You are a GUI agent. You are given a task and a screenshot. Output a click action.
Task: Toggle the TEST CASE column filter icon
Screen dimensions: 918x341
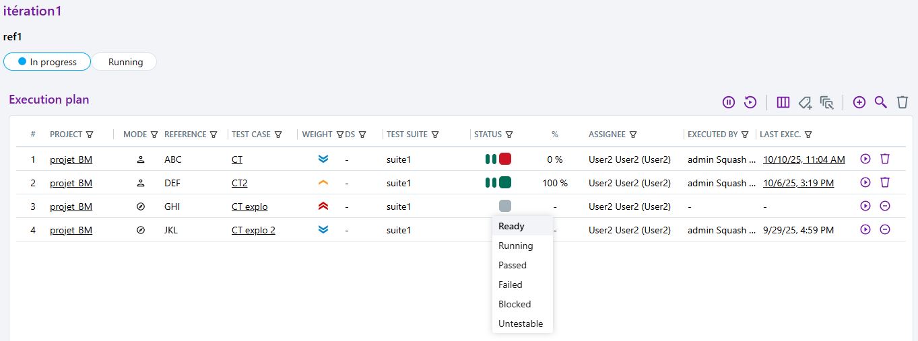point(278,135)
